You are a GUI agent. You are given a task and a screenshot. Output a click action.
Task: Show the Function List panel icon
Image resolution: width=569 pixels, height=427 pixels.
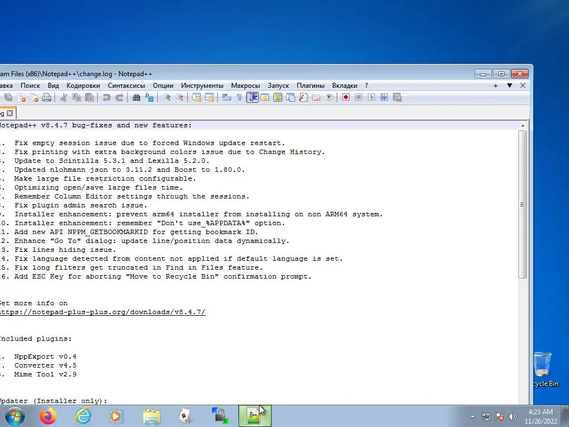[x=303, y=97]
